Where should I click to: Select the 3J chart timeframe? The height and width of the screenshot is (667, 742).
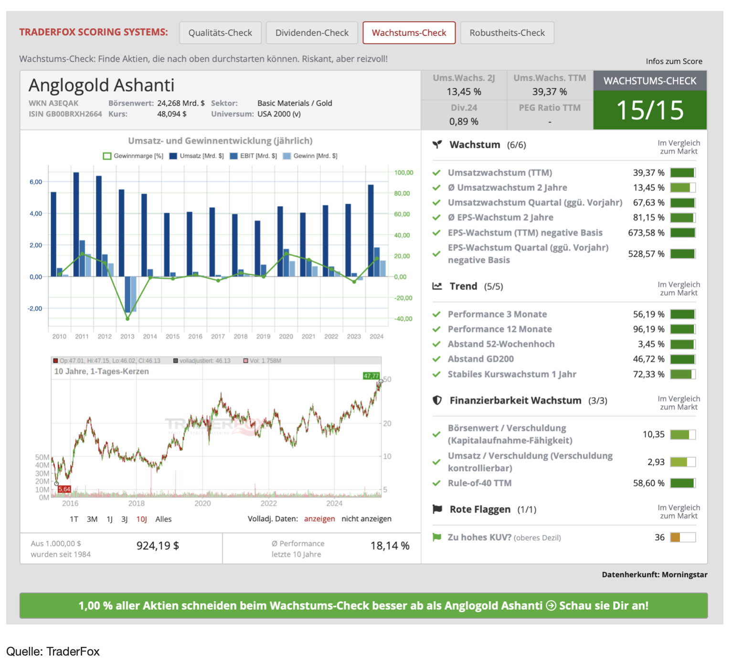click(x=124, y=519)
